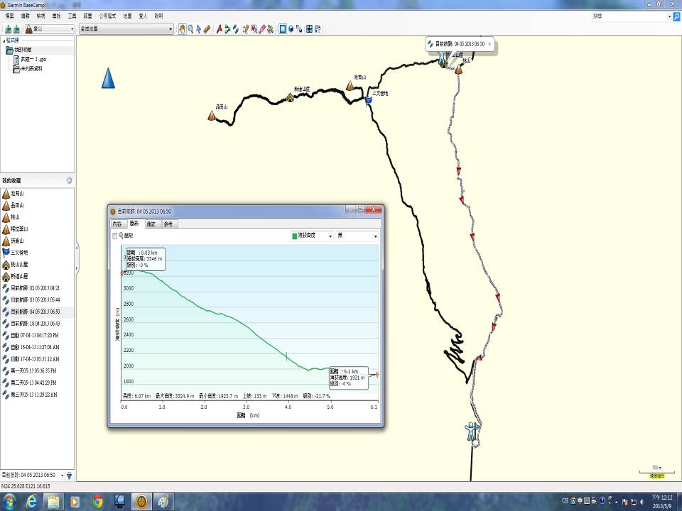This screenshot has height=511, width=682.
Task: Pick the ruler measure tool
Action: [x=207, y=29]
